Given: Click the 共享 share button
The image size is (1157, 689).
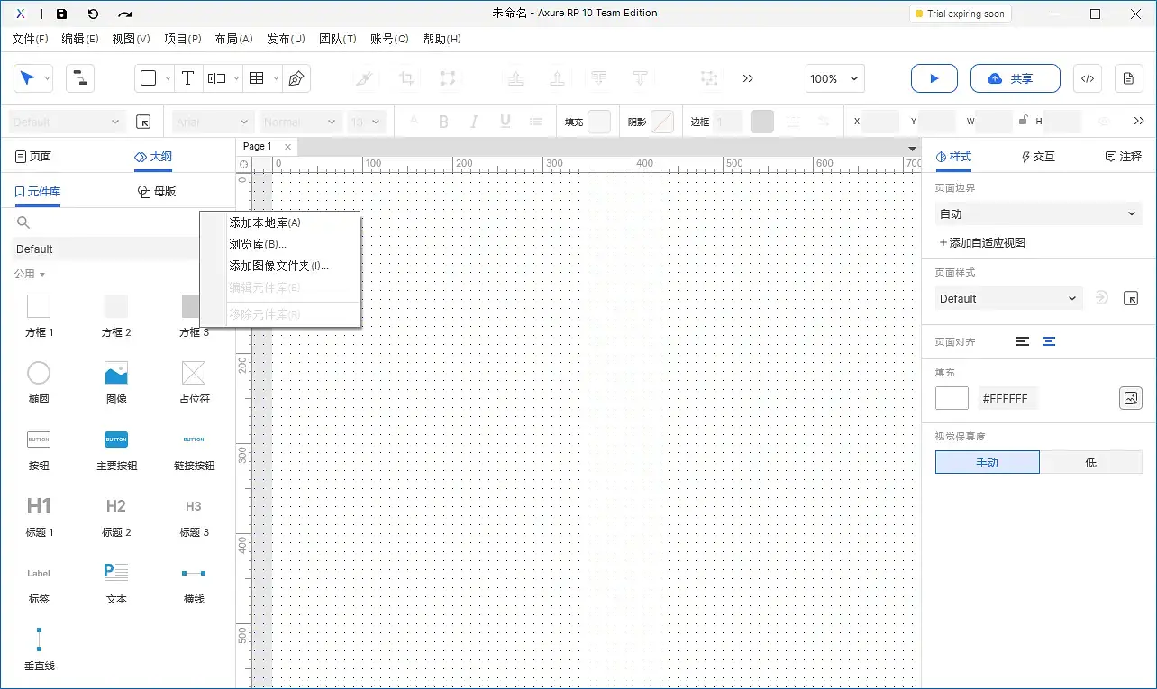Looking at the screenshot, I should tap(1015, 78).
